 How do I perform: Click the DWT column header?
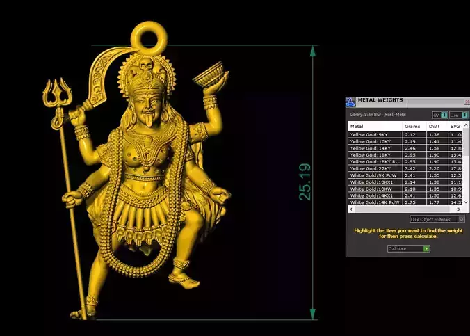[437, 127]
